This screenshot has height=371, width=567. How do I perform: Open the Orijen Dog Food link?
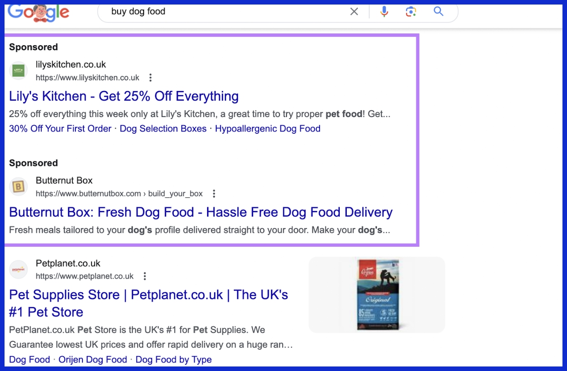click(x=92, y=359)
